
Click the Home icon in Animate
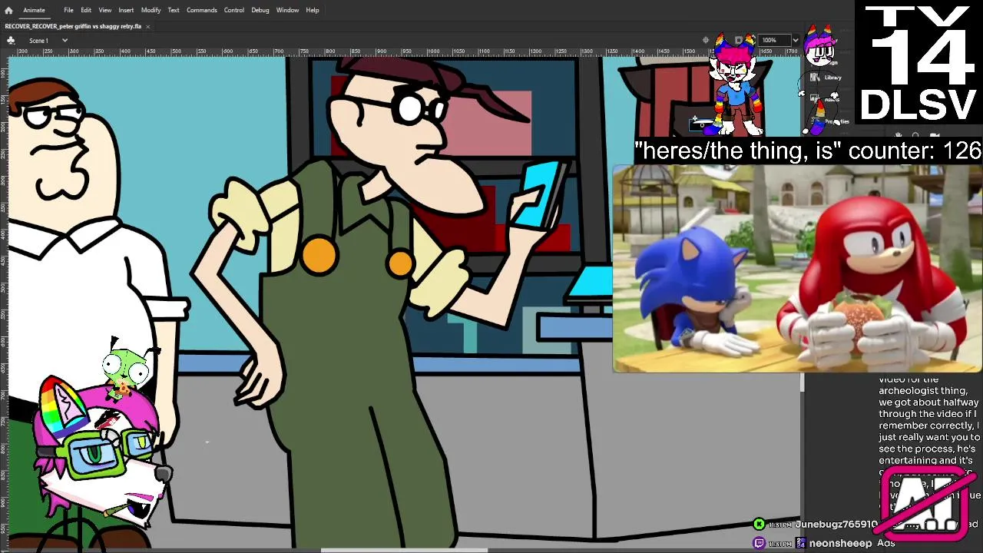point(8,10)
